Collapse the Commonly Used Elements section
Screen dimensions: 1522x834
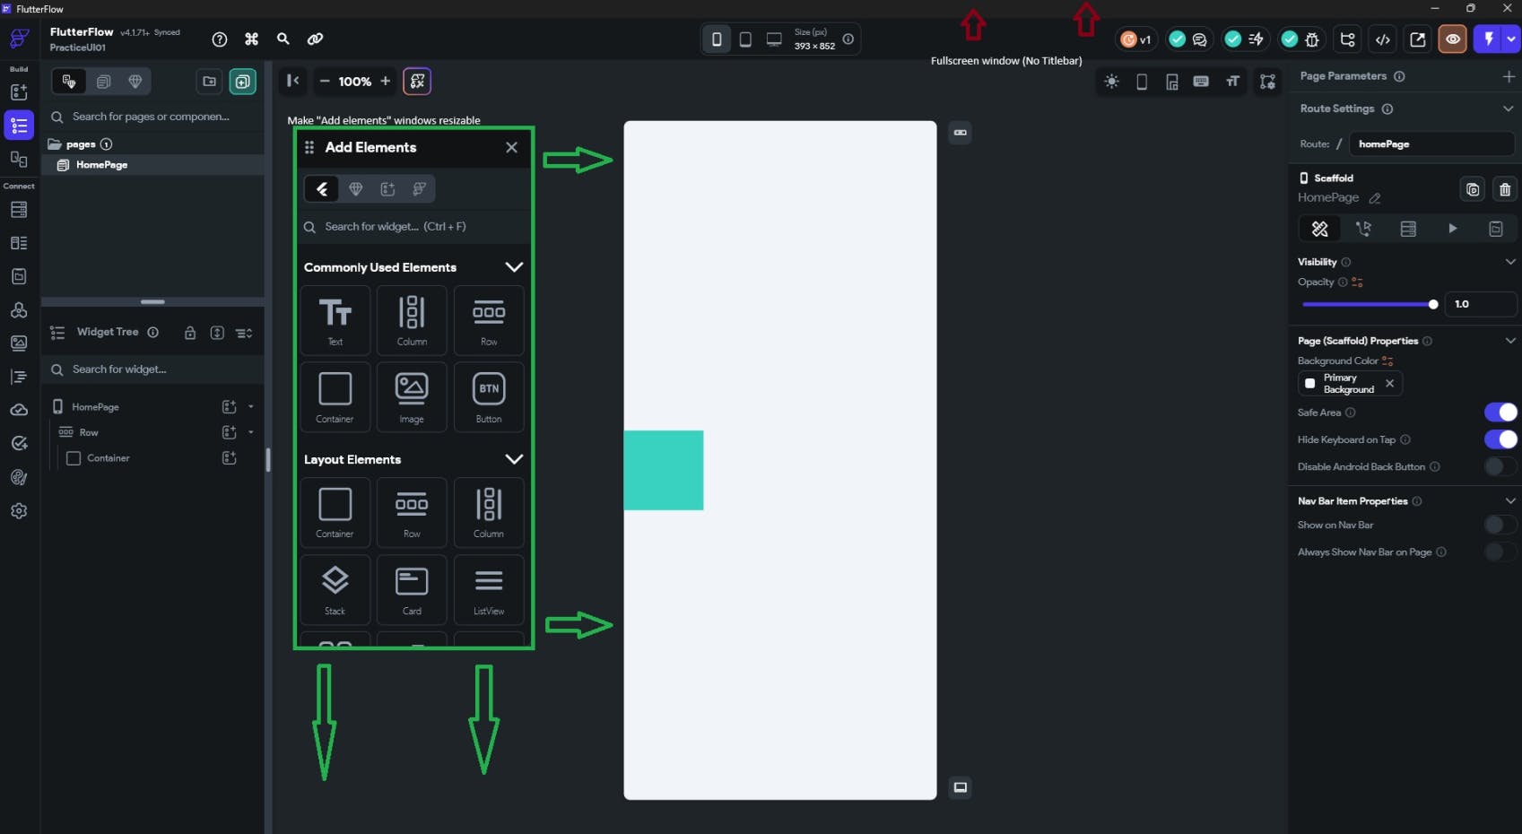514,266
